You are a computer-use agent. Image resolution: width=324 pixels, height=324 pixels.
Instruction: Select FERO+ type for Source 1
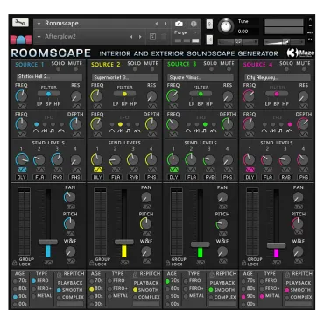coord(33,289)
